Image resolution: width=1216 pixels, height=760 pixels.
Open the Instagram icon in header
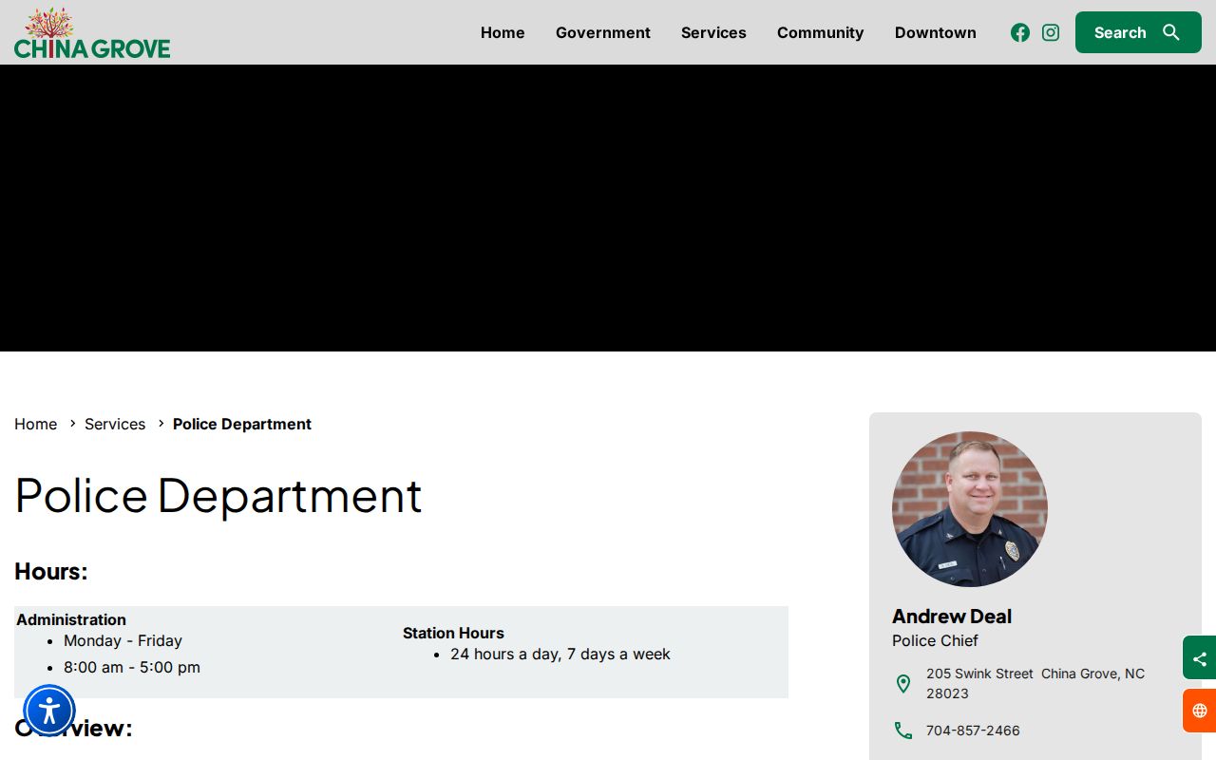(x=1051, y=32)
